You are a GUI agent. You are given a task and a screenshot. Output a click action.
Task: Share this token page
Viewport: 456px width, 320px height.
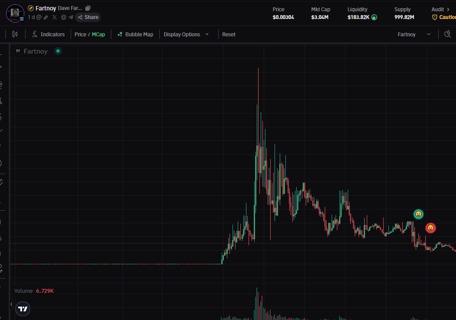tap(88, 17)
